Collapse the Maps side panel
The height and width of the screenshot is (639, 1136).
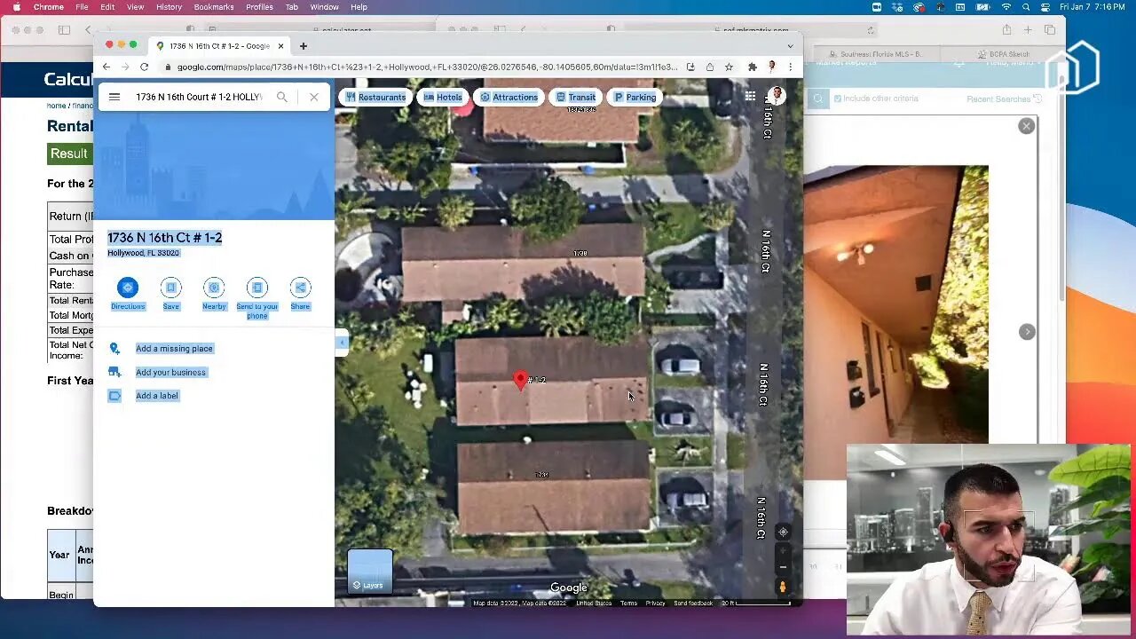click(342, 343)
